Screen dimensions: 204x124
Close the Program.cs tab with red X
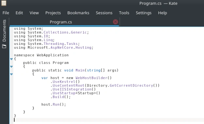point(116,22)
